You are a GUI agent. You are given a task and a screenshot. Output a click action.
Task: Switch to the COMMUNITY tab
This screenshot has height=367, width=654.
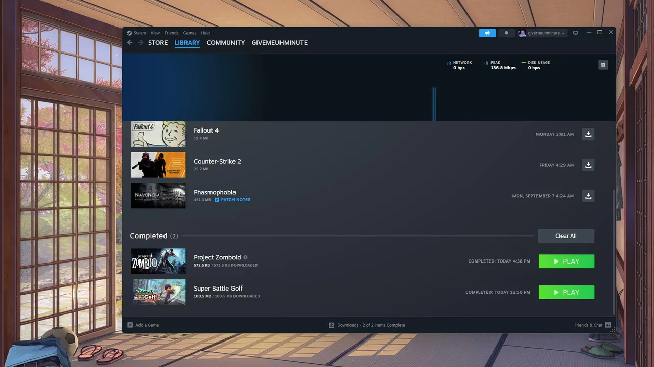226,43
